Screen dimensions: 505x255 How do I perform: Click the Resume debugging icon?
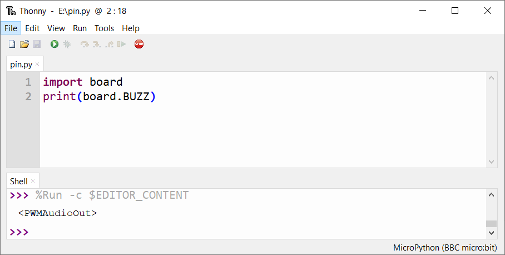coord(121,44)
